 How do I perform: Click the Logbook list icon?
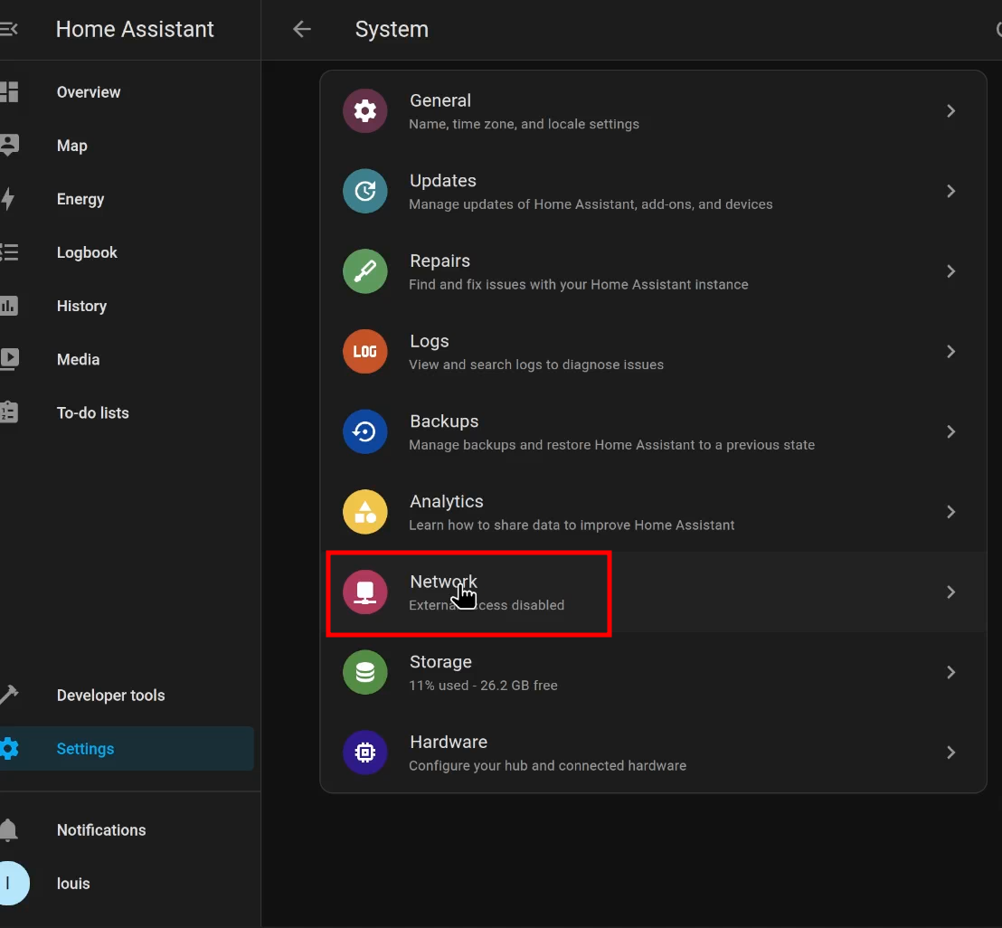9,252
